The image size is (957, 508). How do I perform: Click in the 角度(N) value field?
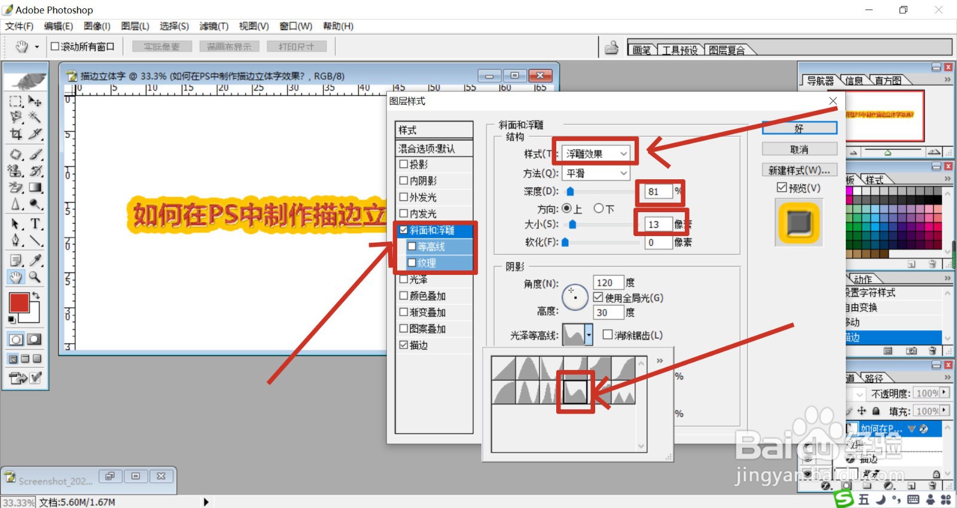click(x=608, y=283)
